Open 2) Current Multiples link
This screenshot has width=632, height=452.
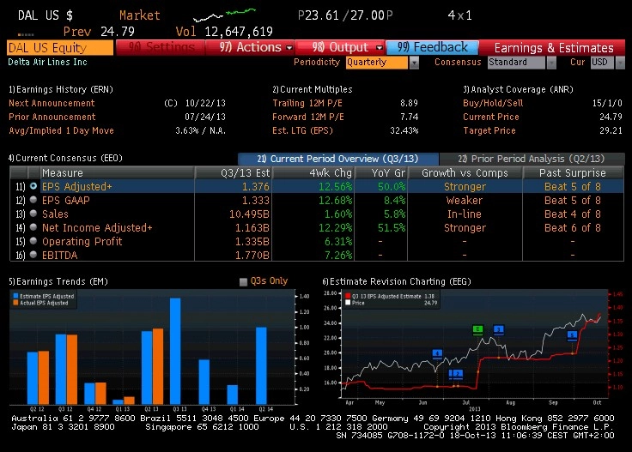point(313,89)
